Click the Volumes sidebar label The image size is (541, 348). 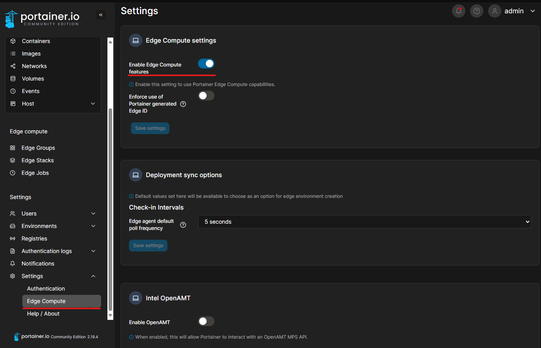tap(33, 79)
